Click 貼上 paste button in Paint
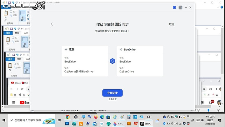The image size is (225, 127). pyautogui.click(x=6, y=13)
